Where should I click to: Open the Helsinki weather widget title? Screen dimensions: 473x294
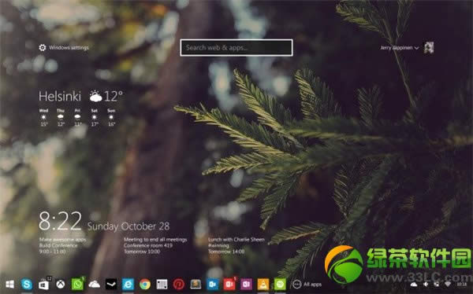[60, 96]
